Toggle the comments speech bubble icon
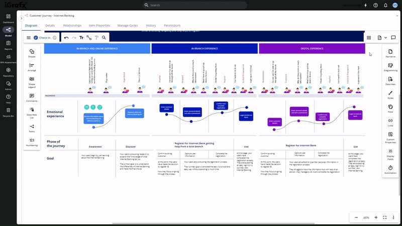Viewport: 402px width, 226px height. coord(393,38)
